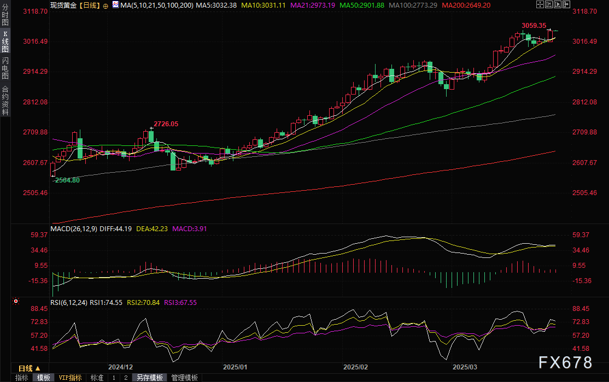Toggle template slot 2
609x382 pixels.
126,378
